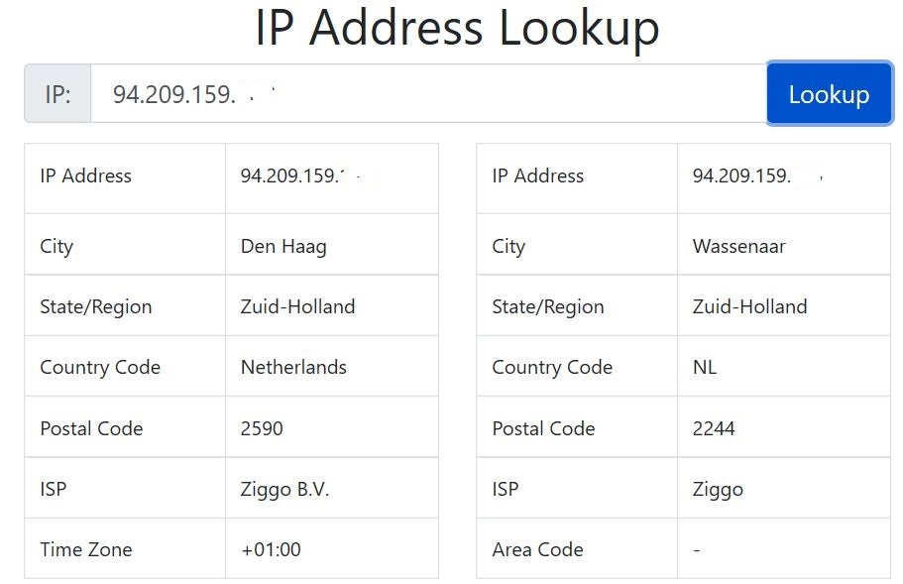Select the Den Haag city cell

[x=283, y=246]
